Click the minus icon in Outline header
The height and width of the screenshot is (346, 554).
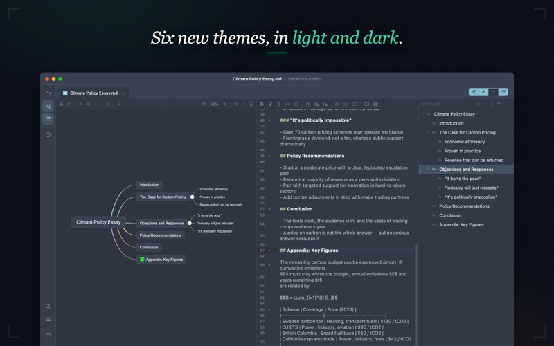coord(507,104)
